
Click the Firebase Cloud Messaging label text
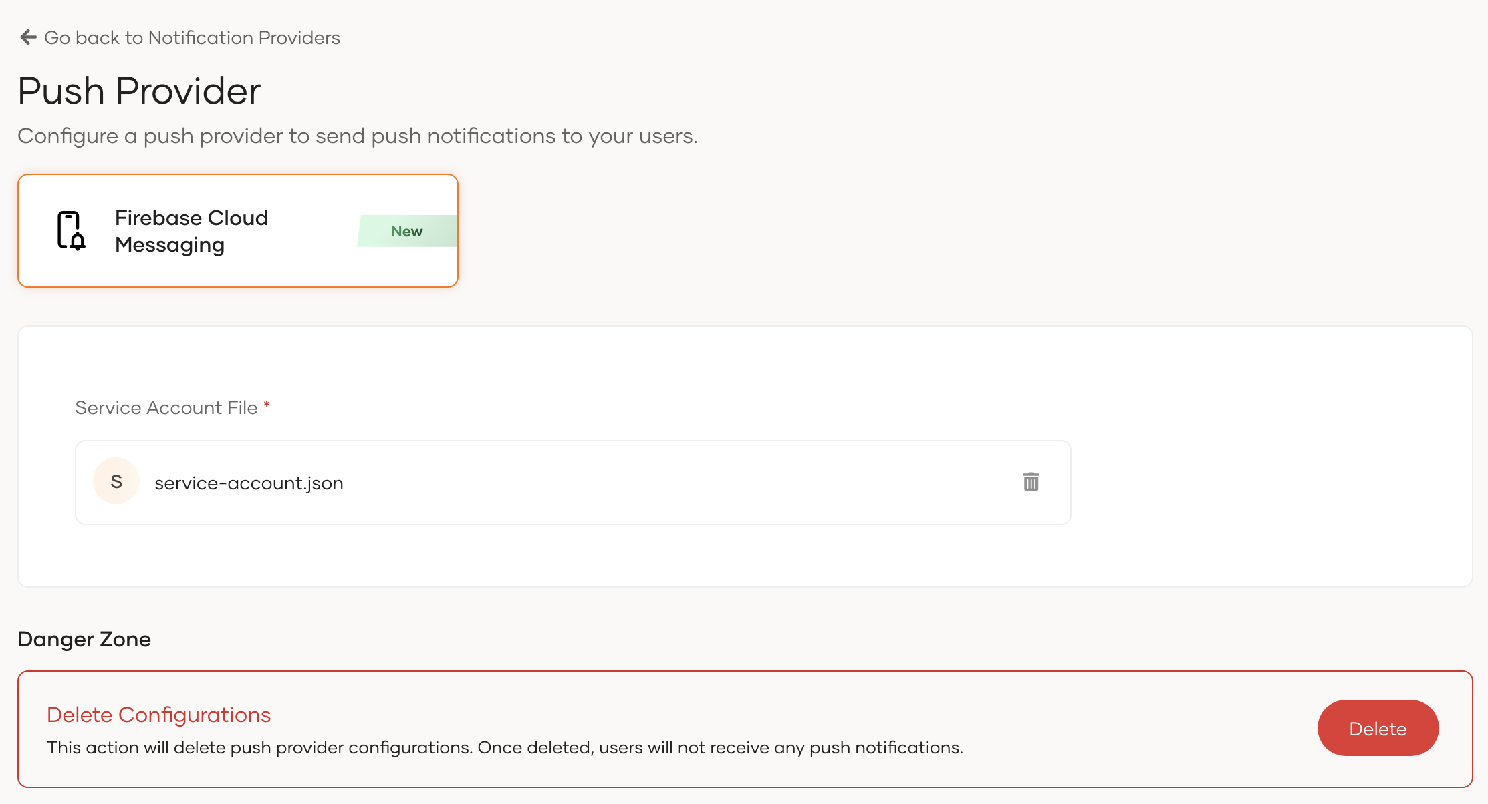tap(191, 230)
